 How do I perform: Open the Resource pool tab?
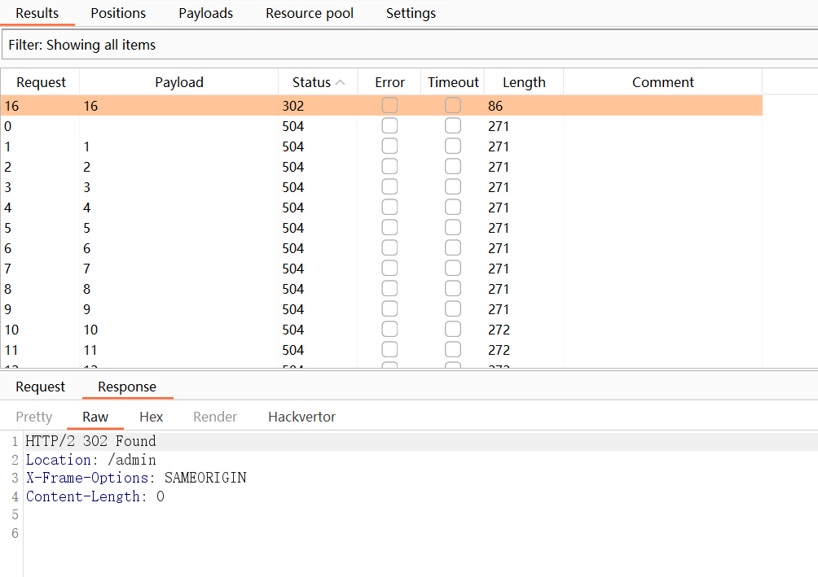pyautogui.click(x=310, y=13)
